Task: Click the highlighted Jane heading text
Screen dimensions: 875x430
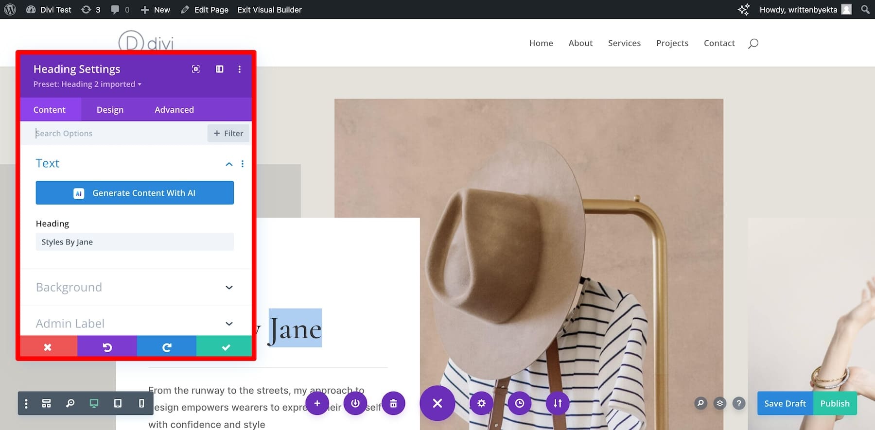Action: tap(295, 328)
